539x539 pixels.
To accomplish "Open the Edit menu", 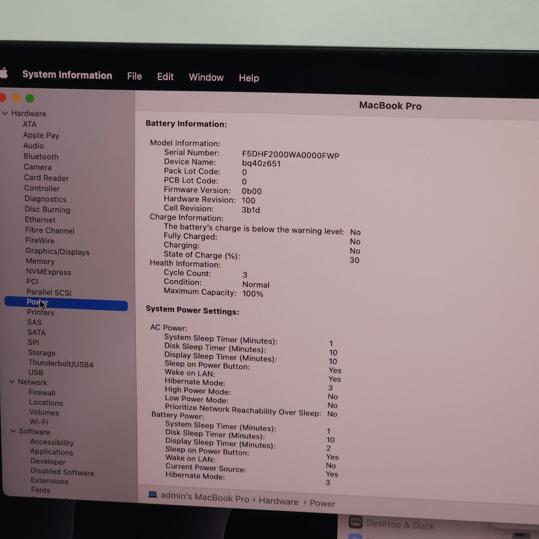I will pos(165,77).
